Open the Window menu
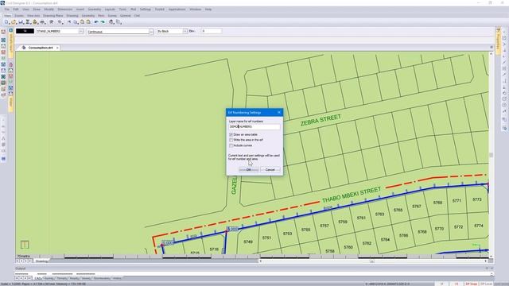Screen dimensions: 509x286 [x=196, y=10]
